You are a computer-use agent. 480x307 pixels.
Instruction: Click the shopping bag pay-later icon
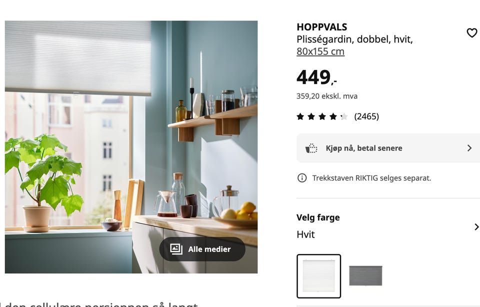[x=311, y=148]
